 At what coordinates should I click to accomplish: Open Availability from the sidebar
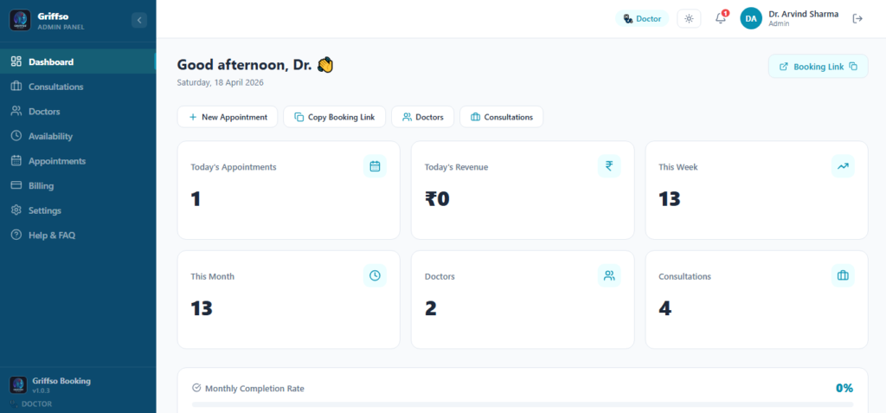[50, 136]
